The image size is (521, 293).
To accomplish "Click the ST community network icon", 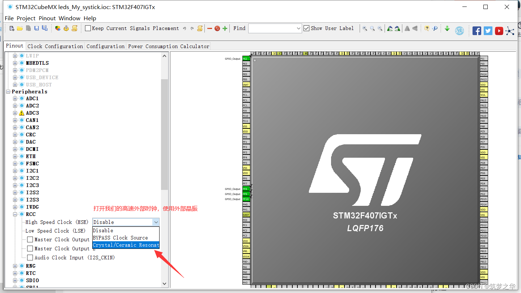I will click(510, 31).
